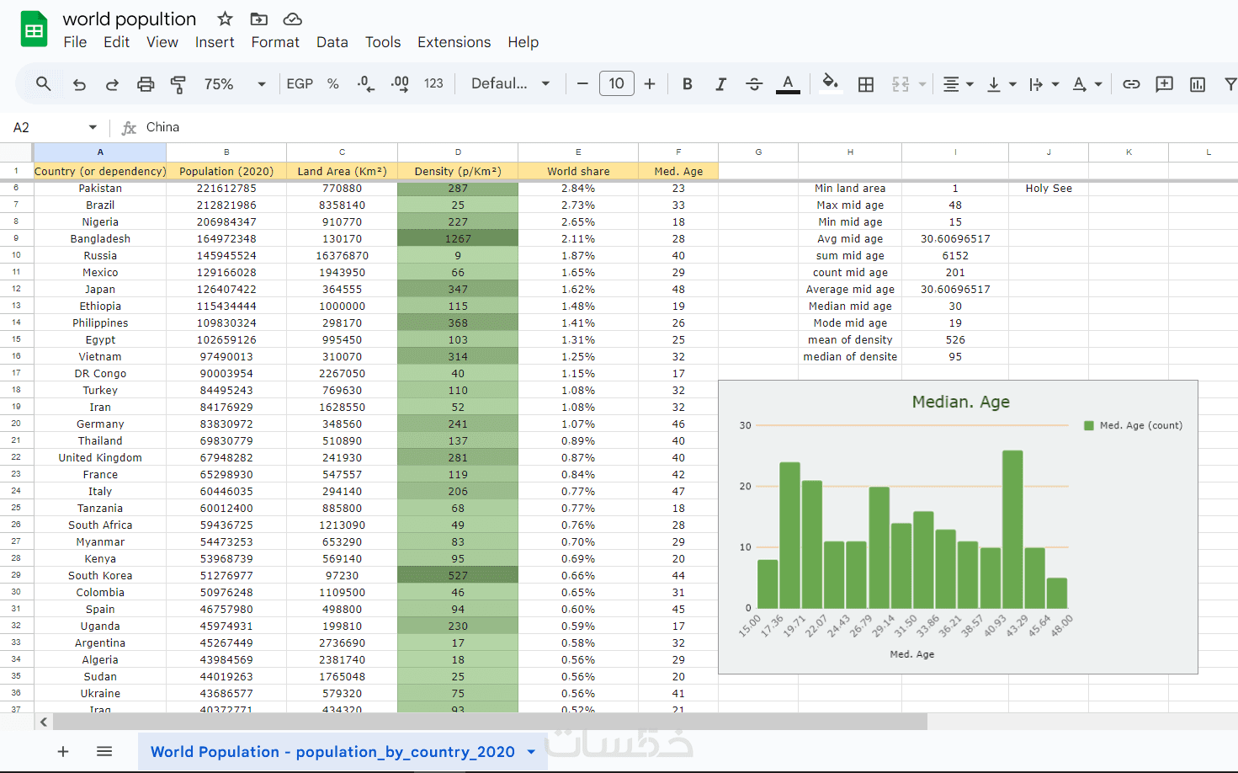Screen dimensions: 1238x773
Task: Select the Holy See cell
Action: coord(1049,188)
